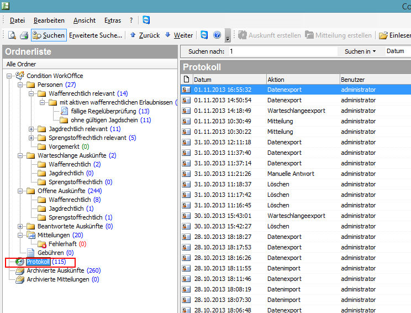Click the Archivierte Auskünfte archive icon
411x313 pixels.
click(20, 270)
